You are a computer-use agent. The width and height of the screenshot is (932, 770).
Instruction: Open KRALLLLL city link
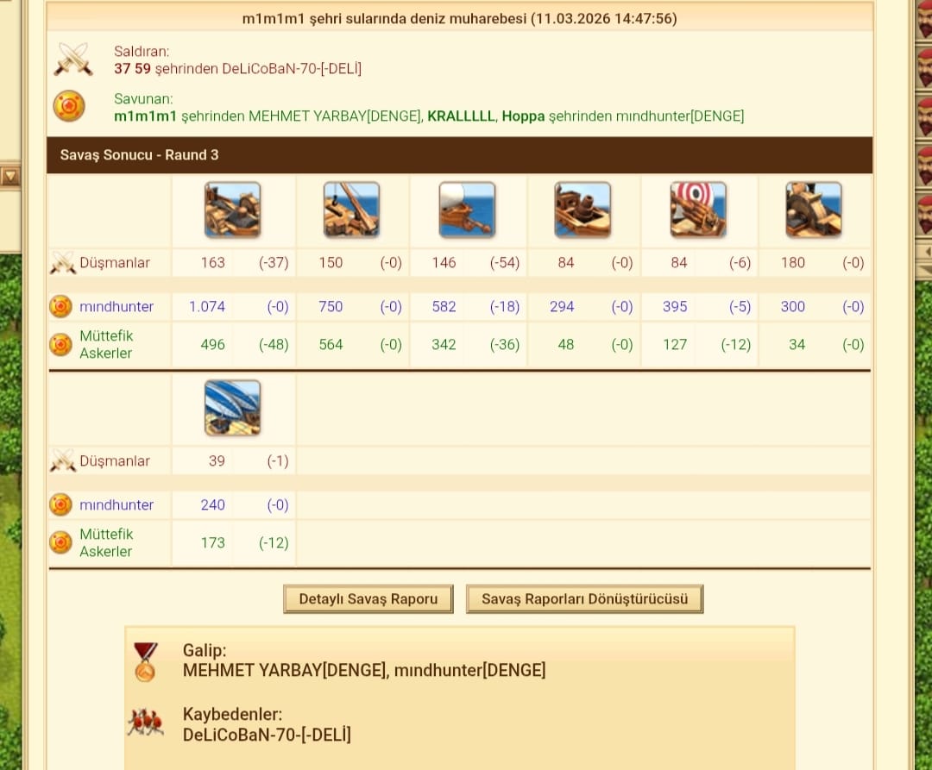tap(461, 116)
